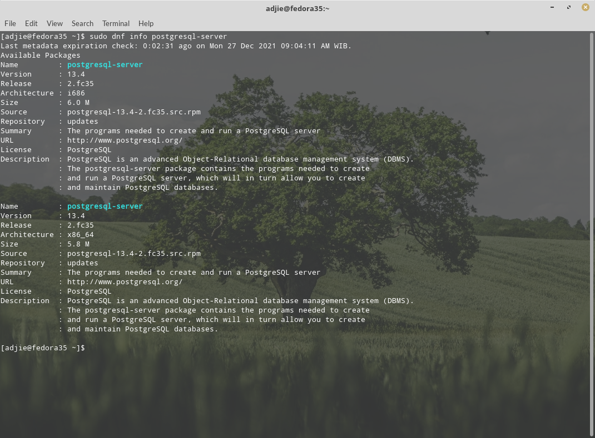Viewport: 595px width, 438px height.
Task: Click the postgresql.org URL in the i686 block
Action: [x=125, y=140]
